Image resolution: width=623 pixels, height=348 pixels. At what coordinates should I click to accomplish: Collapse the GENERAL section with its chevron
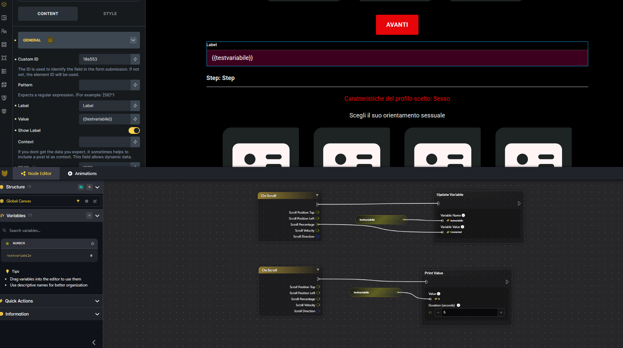133,40
